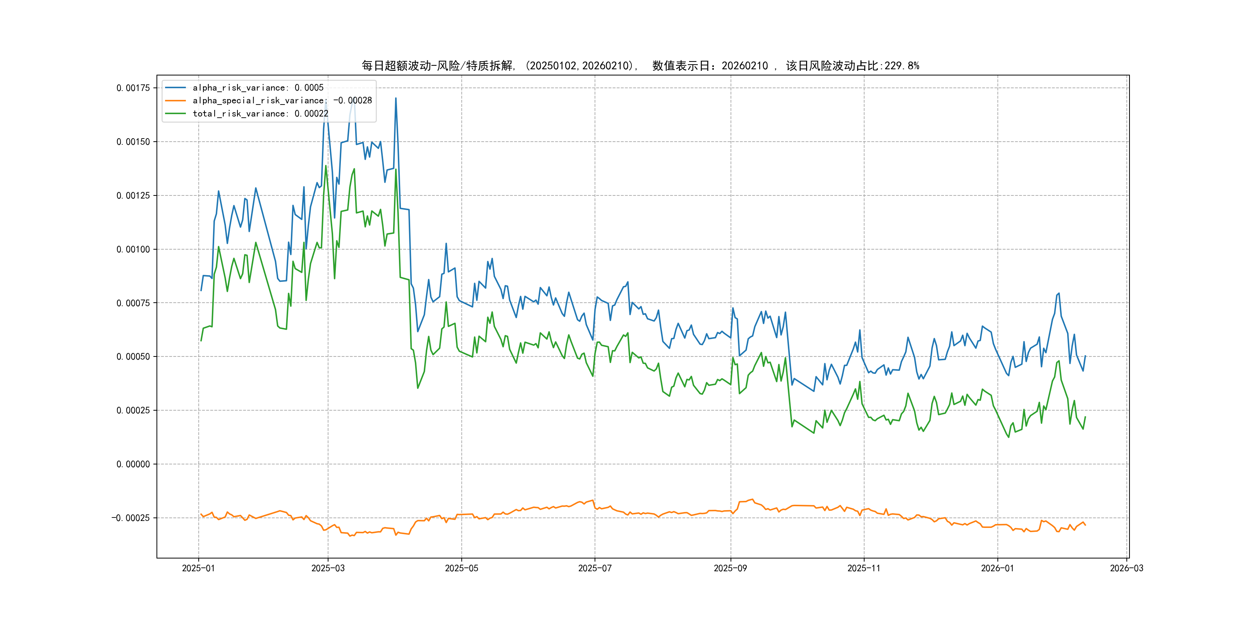This screenshot has width=1255, height=627.
Task: Click the 2025-07 x-axis tick label
Action: [x=594, y=568]
